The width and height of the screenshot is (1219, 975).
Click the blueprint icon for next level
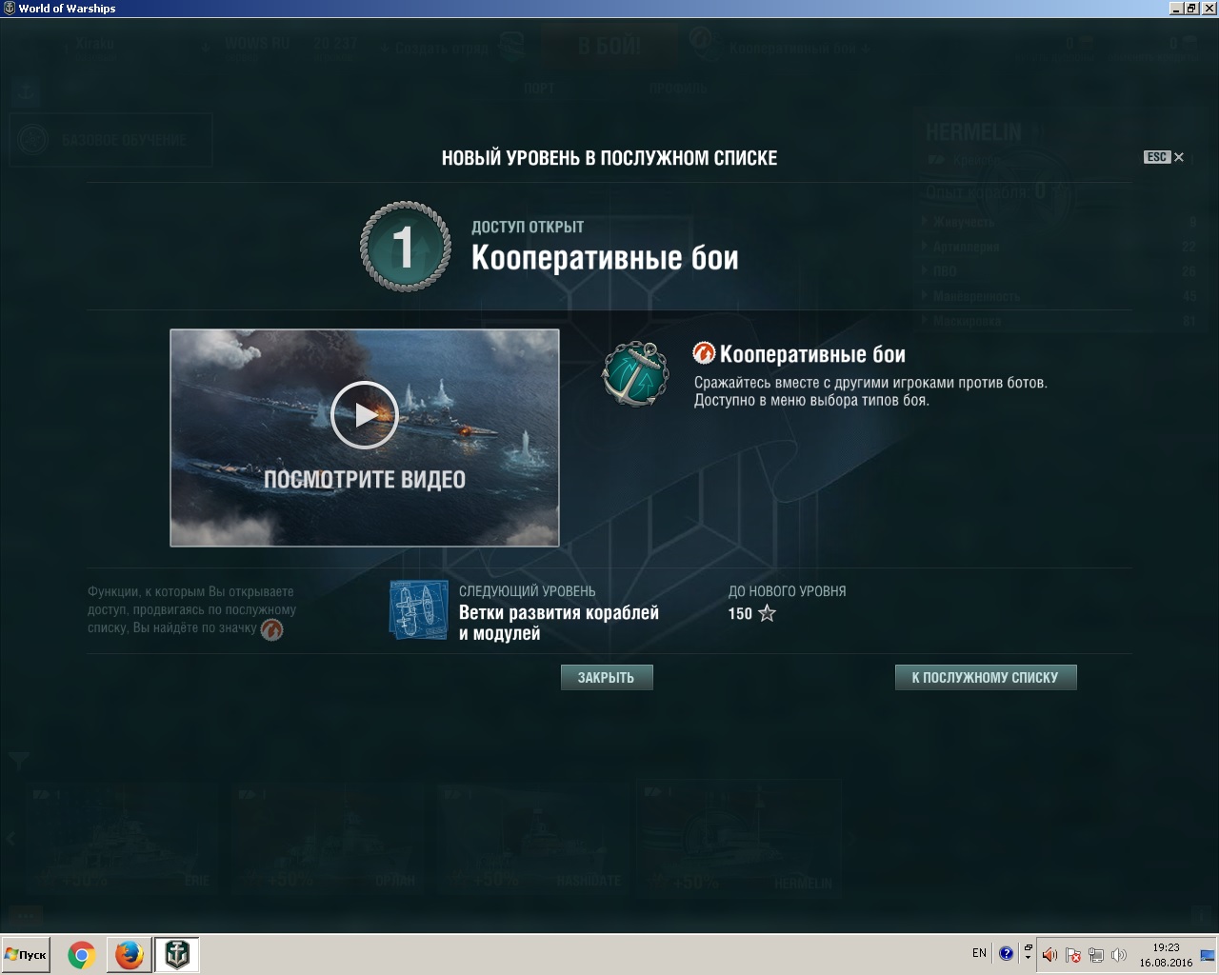pyautogui.click(x=419, y=609)
